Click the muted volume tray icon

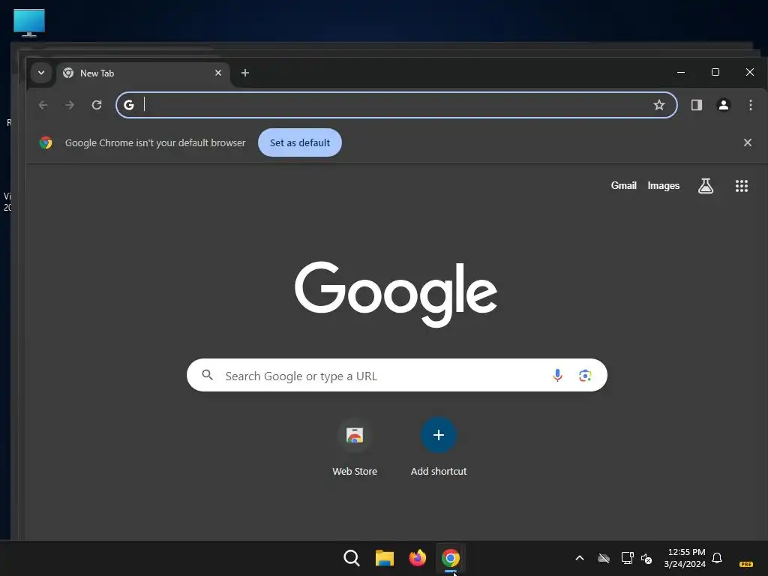(646, 558)
